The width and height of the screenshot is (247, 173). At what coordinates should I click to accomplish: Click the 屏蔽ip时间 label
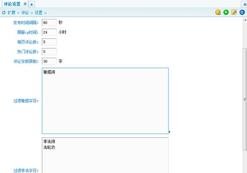click(28, 32)
